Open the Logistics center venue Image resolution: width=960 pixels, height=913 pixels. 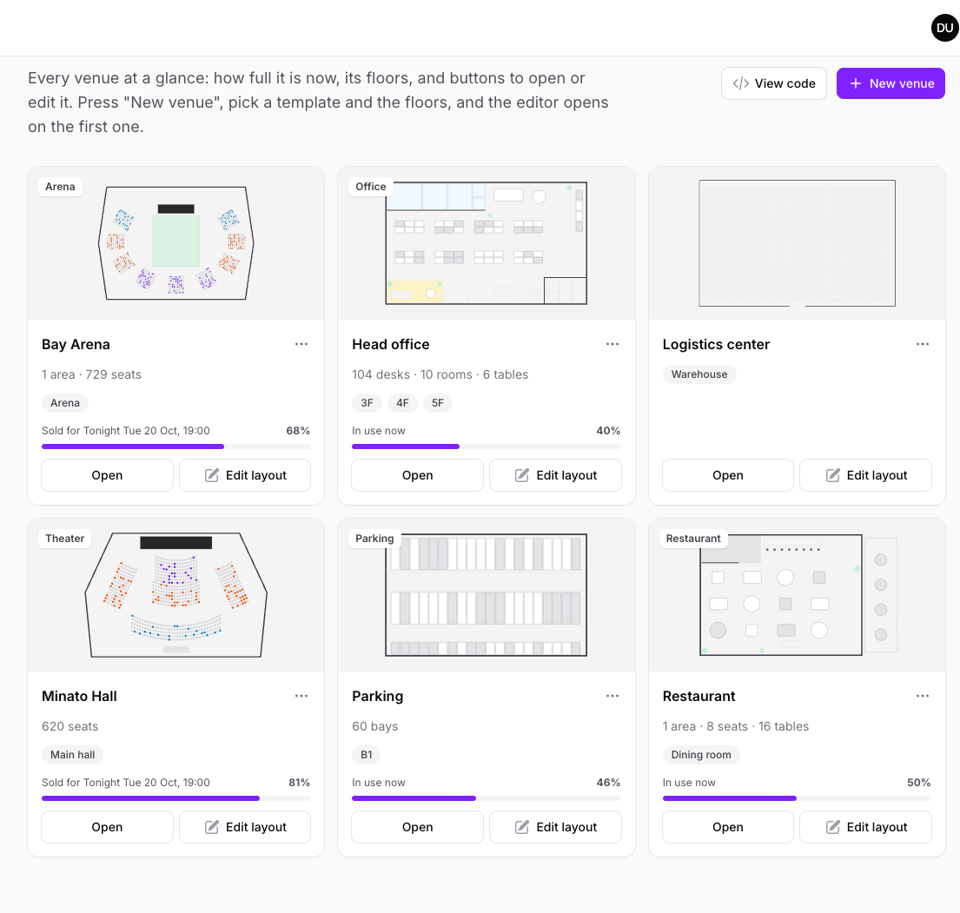(728, 475)
